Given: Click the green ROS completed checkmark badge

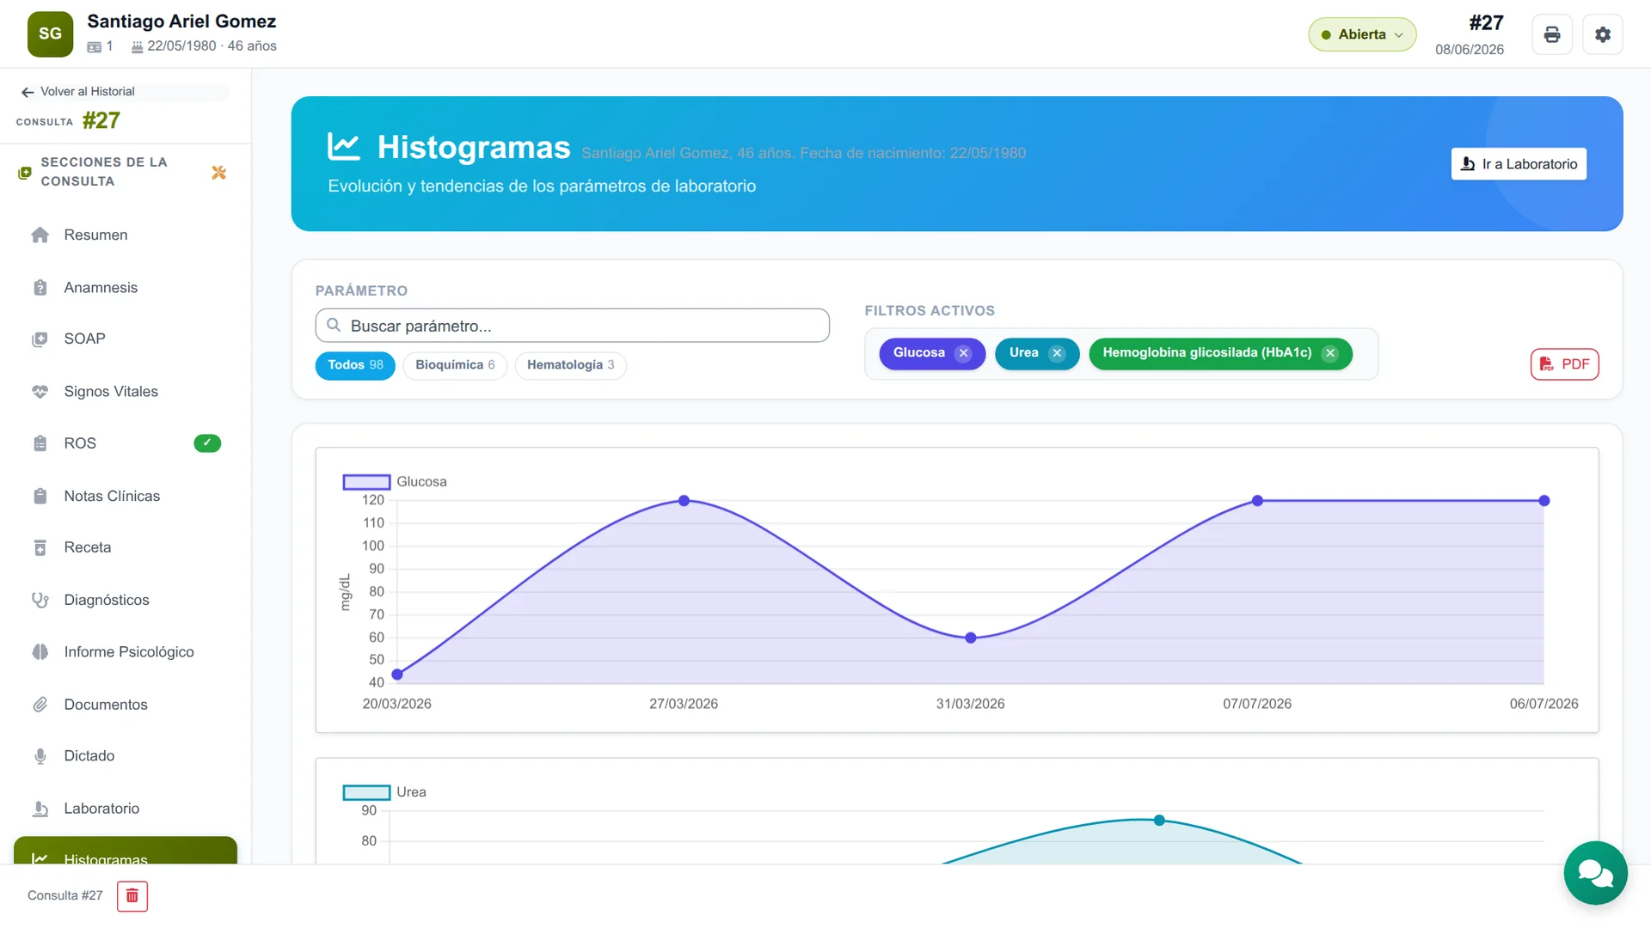Looking at the screenshot, I should (207, 443).
